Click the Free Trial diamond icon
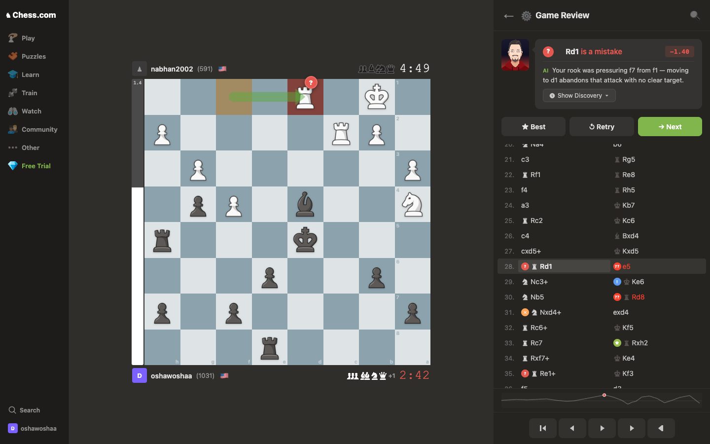This screenshot has height=444, width=710. coord(13,166)
